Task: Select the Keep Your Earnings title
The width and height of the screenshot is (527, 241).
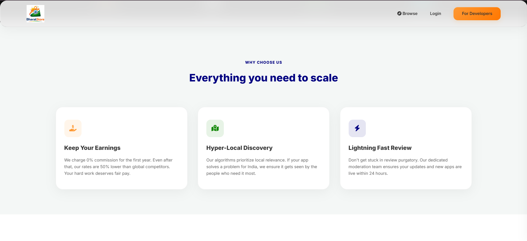Action: [92, 148]
